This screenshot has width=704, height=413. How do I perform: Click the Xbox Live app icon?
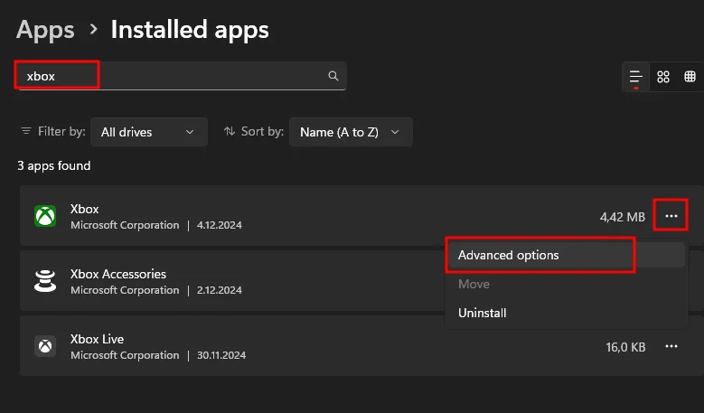click(45, 346)
